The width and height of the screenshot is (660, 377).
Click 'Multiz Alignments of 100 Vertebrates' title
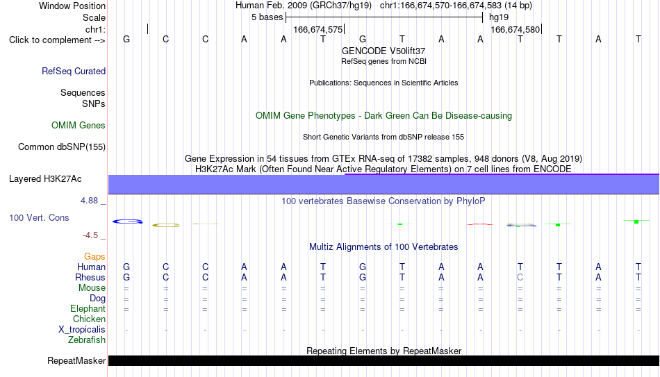[x=383, y=247]
